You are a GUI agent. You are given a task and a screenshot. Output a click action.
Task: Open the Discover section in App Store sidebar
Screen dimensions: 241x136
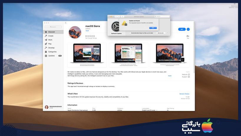[53, 32]
